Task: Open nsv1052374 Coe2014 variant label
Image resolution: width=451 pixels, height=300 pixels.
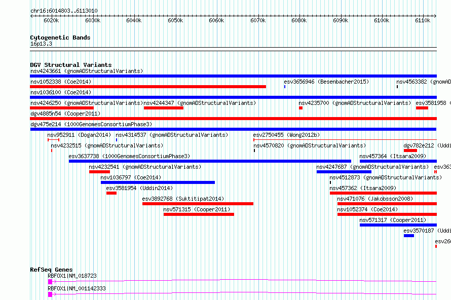Action: (x=367, y=209)
